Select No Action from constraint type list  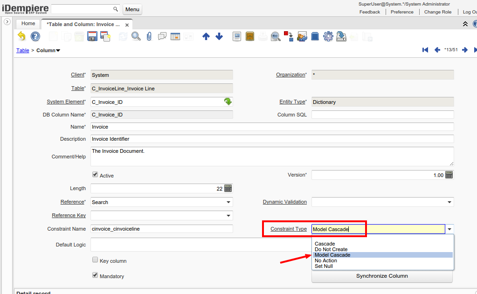(x=325, y=260)
